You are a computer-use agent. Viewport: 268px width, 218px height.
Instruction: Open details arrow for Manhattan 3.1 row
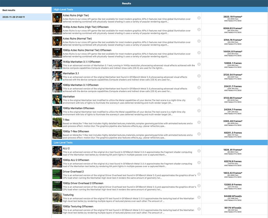click(199, 76)
